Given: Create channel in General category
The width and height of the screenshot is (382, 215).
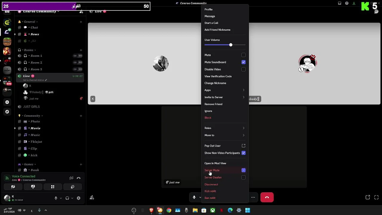Looking at the screenshot, I should click(x=81, y=22).
